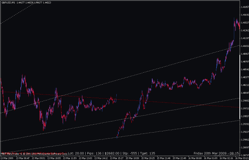
Task: Click the Stp: -555 readout
Action: click(x=129, y=153)
